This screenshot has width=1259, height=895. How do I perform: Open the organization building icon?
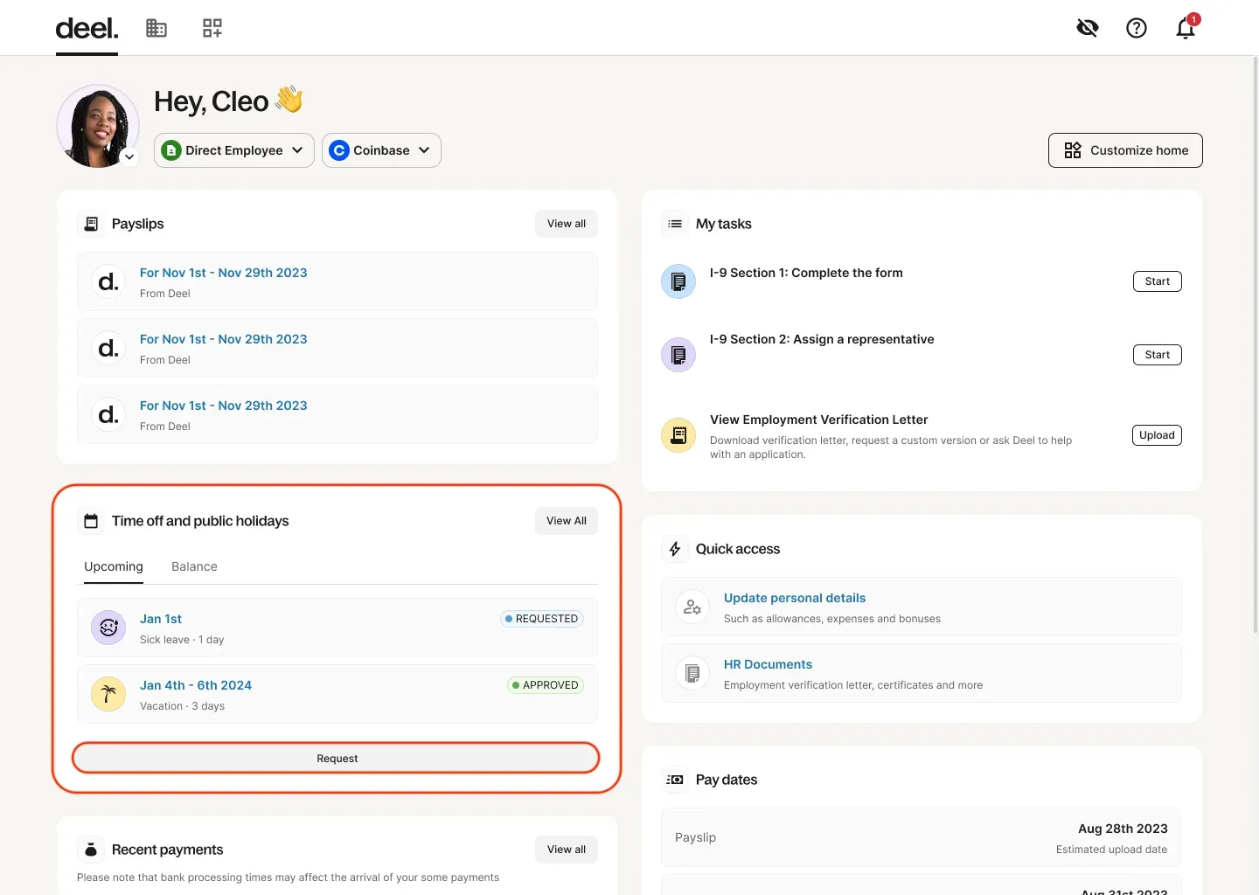tap(157, 28)
